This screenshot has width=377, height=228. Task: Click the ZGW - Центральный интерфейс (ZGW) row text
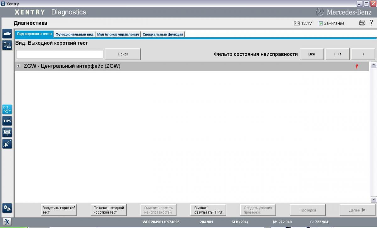pos(72,66)
